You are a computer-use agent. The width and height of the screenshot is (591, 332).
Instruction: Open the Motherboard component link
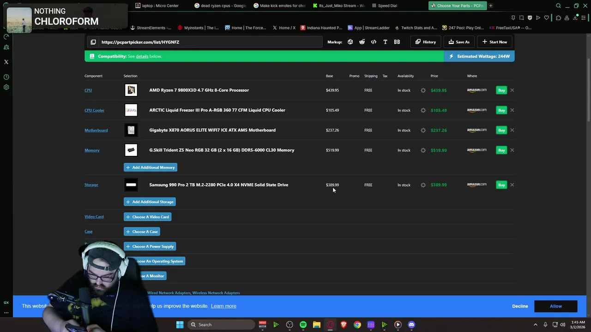(96, 130)
